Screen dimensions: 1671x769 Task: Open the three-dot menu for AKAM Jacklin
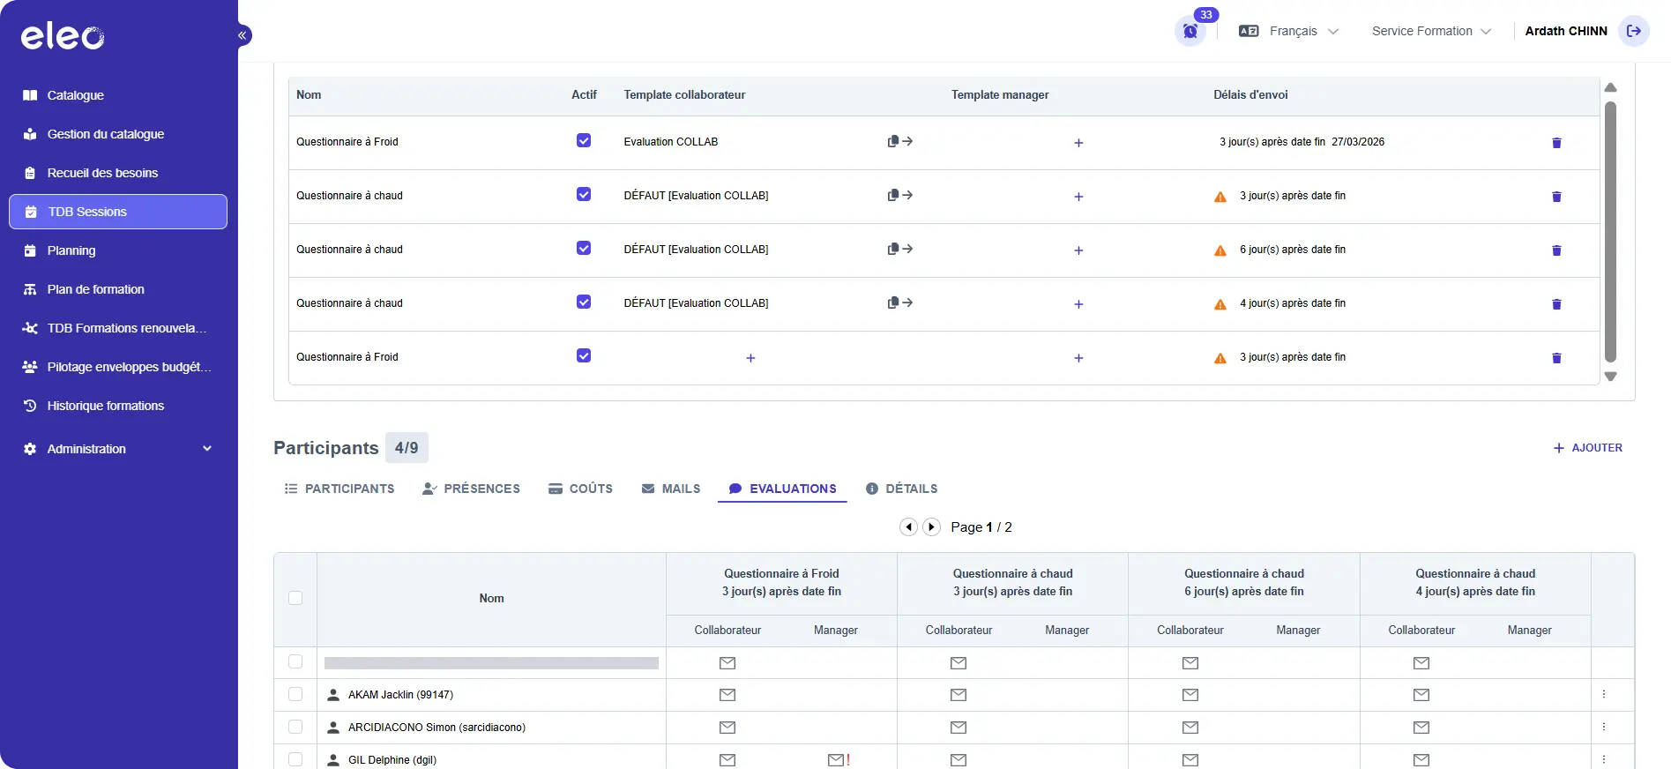[1604, 694]
